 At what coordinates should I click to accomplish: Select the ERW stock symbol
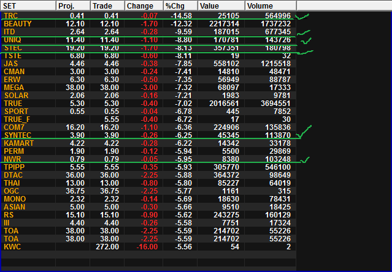(x=12, y=80)
